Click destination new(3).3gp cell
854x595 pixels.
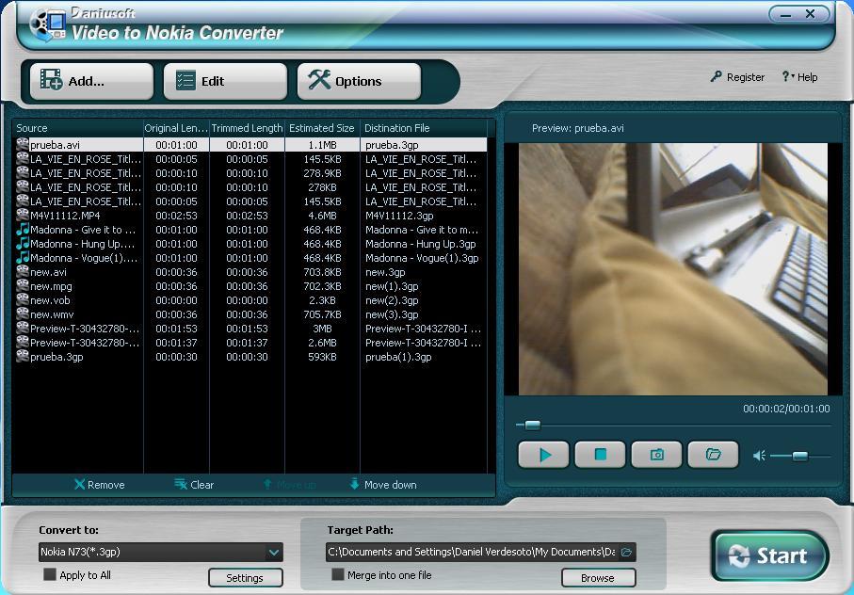[x=392, y=314]
